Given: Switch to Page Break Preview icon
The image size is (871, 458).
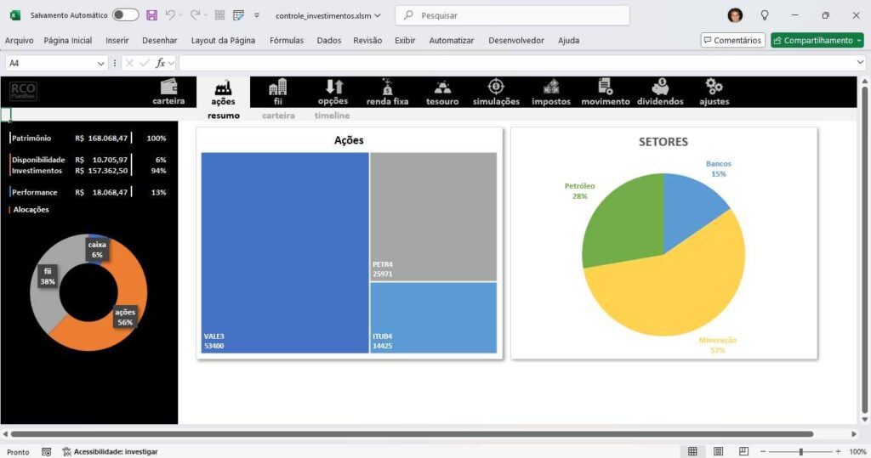Looking at the screenshot, I should [743, 451].
